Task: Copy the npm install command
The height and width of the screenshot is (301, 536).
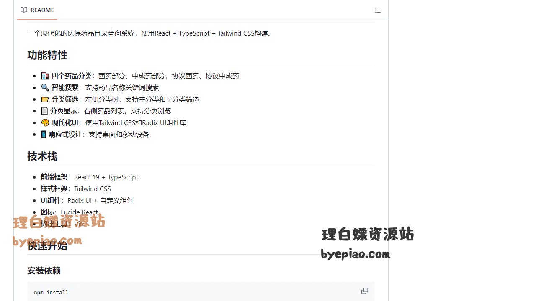Action: 365,291
